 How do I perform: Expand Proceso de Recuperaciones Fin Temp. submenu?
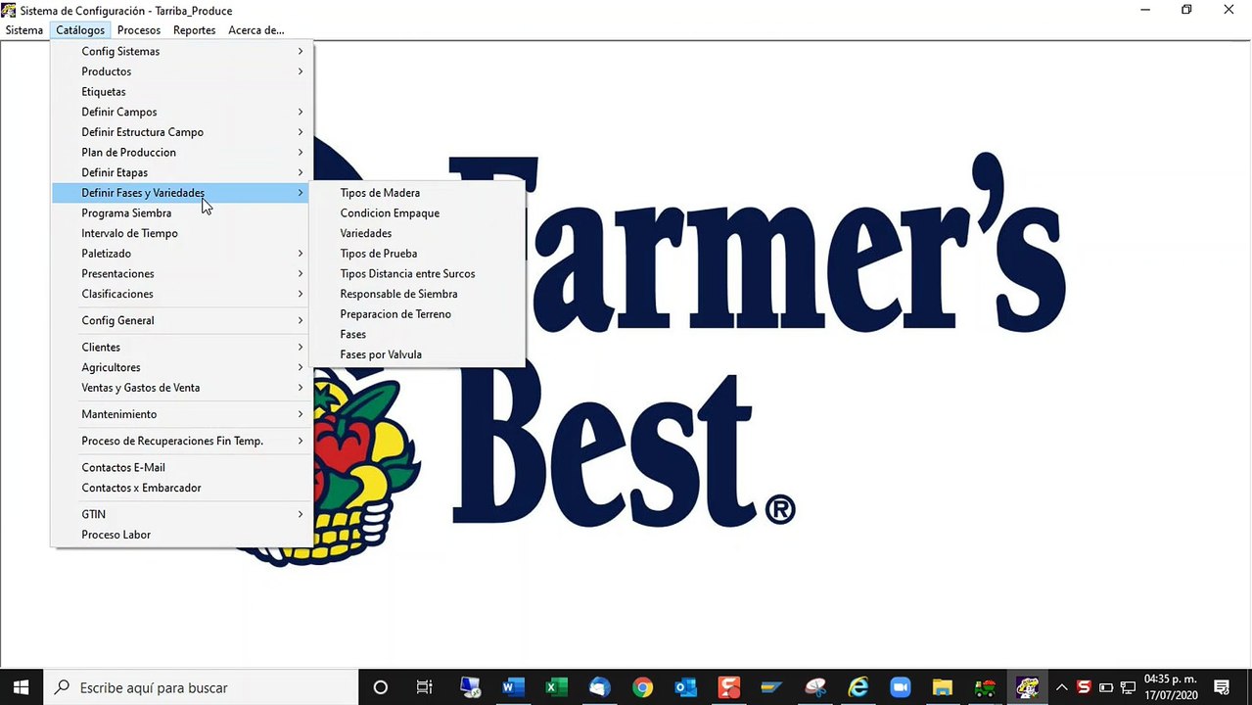(x=182, y=441)
